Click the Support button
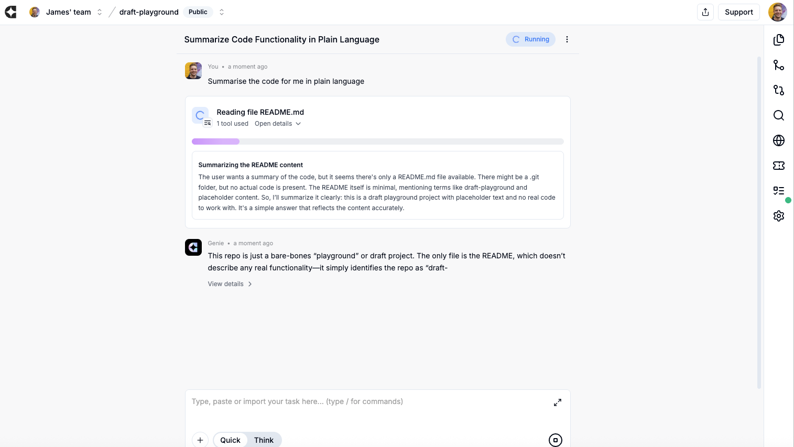The width and height of the screenshot is (794, 447). click(738, 12)
